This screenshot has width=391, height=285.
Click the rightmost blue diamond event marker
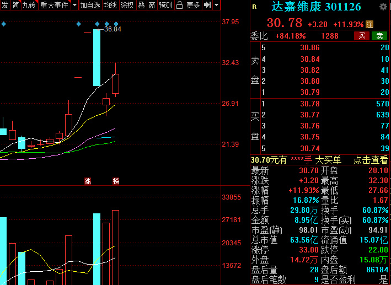116,24
